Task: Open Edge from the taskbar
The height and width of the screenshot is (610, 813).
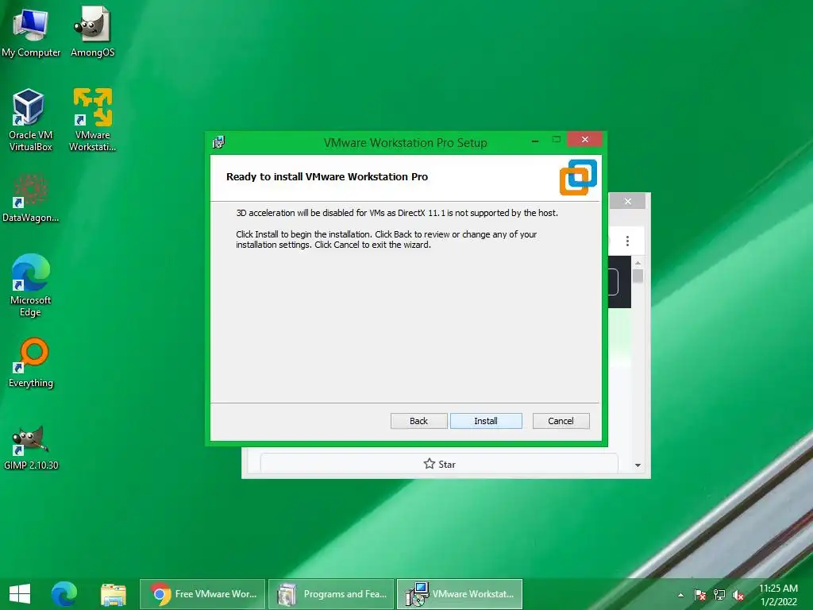Action: (64, 594)
